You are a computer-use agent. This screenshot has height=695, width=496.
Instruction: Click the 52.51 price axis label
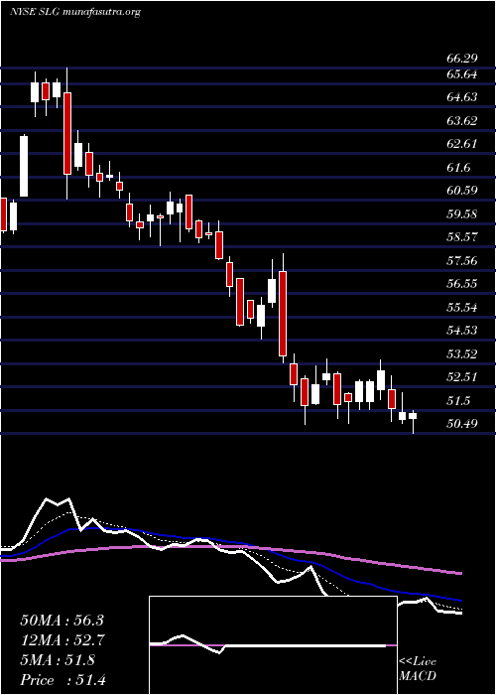pyautogui.click(x=461, y=377)
